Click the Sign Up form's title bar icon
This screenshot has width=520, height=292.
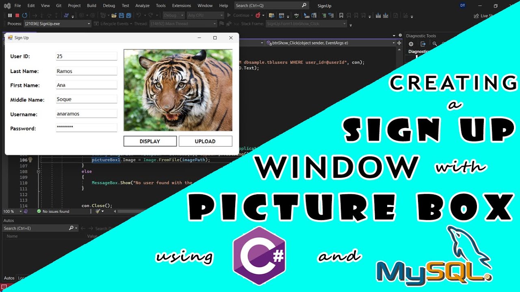(11, 38)
